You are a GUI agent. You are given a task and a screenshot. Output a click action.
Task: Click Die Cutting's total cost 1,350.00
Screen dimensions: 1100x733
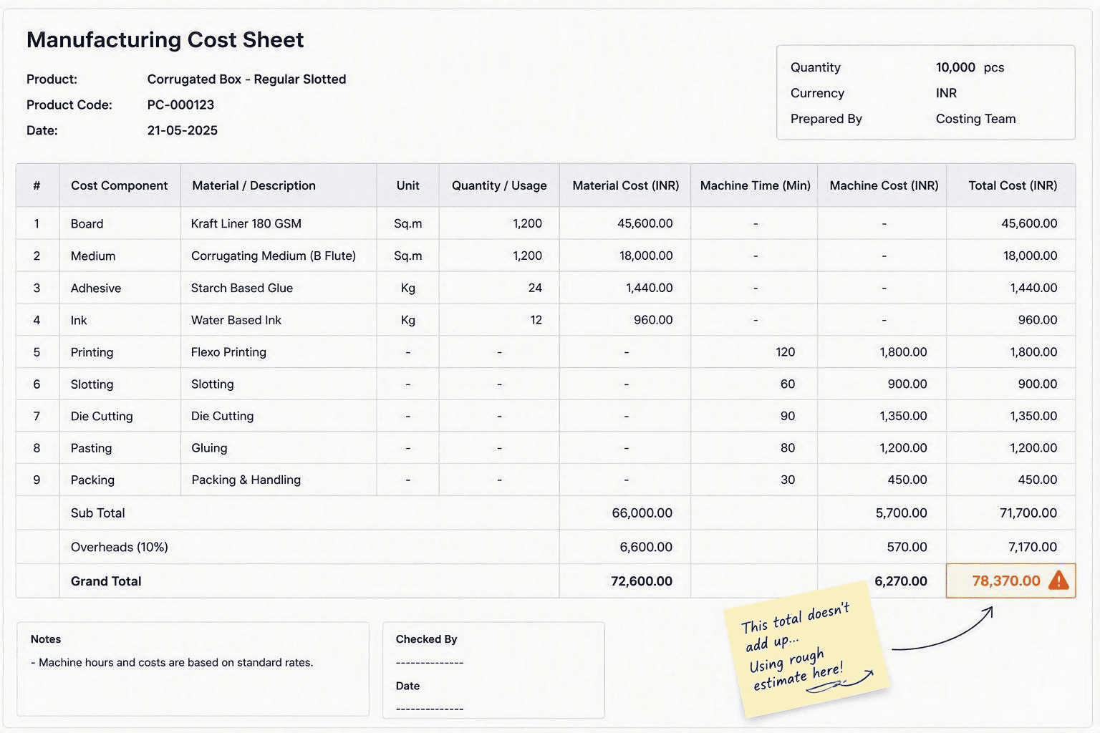coord(1033,416)
